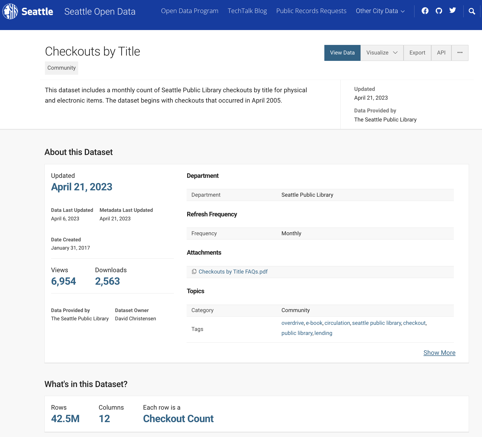Expand metadata with Show More
The height and width of the screenshot is (437, 482).
tap(439, 353)
